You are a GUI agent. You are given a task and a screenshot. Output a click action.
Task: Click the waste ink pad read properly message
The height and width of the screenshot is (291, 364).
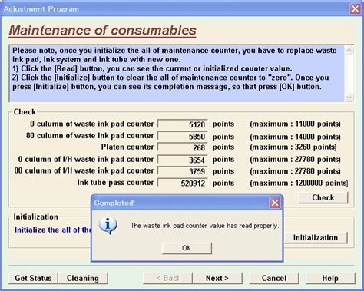(204, 226)
